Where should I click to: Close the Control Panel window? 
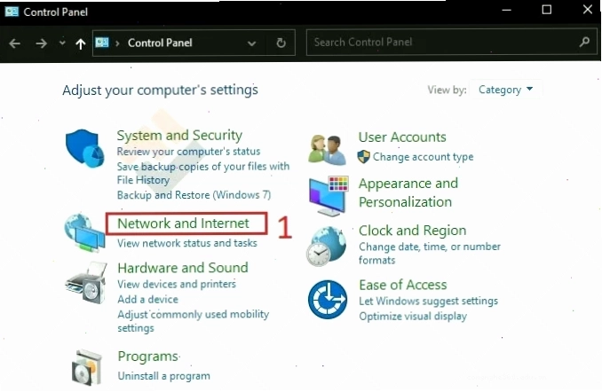point(588,10)
